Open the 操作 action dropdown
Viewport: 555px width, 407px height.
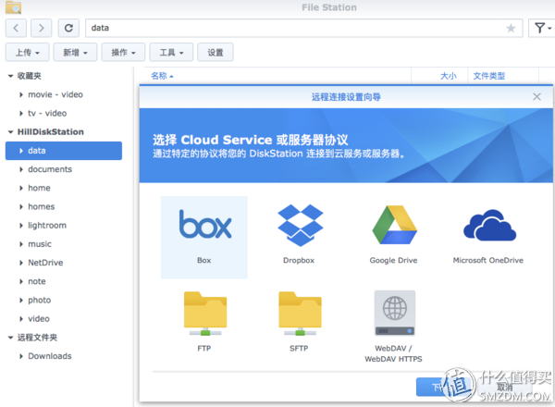click(123, 53)
